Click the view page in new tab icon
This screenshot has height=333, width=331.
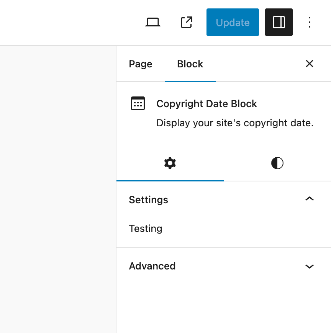(186, 22)
